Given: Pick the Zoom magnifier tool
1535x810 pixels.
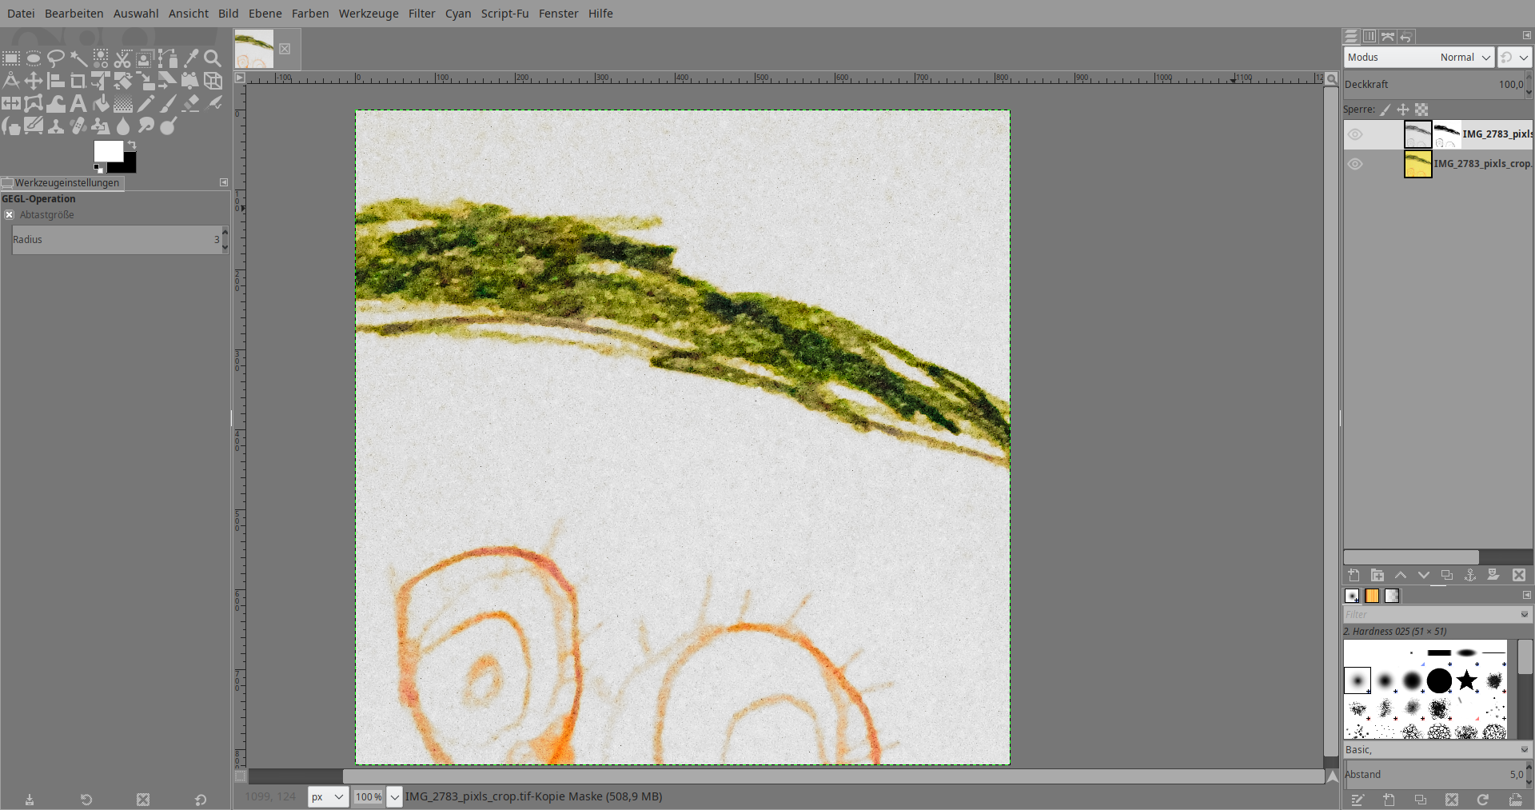Looking at the screenshot, I should point(213,58).
